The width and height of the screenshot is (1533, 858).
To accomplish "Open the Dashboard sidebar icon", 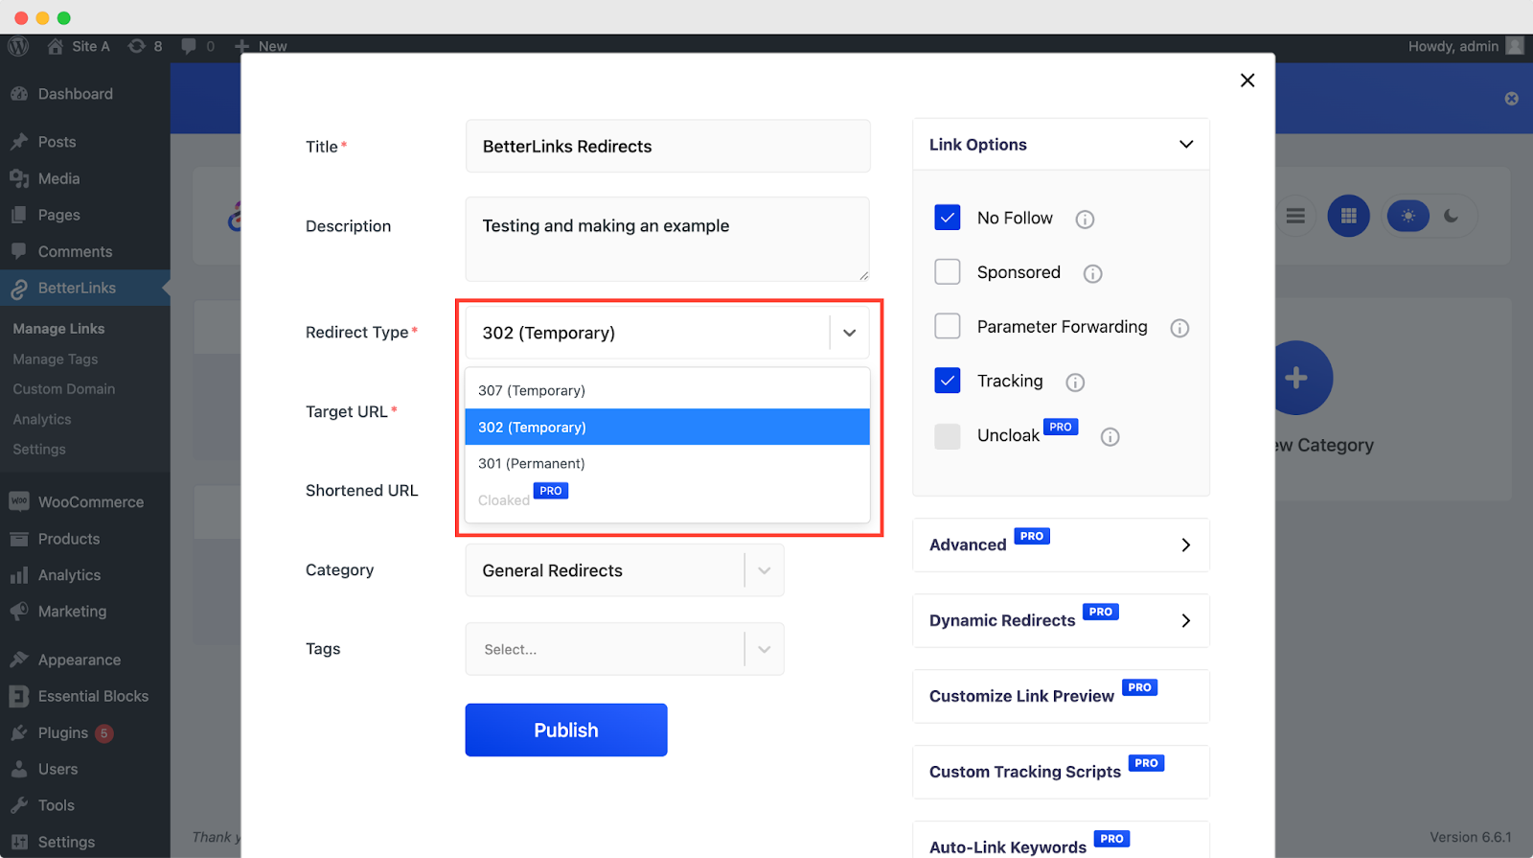I will [19, 94].
